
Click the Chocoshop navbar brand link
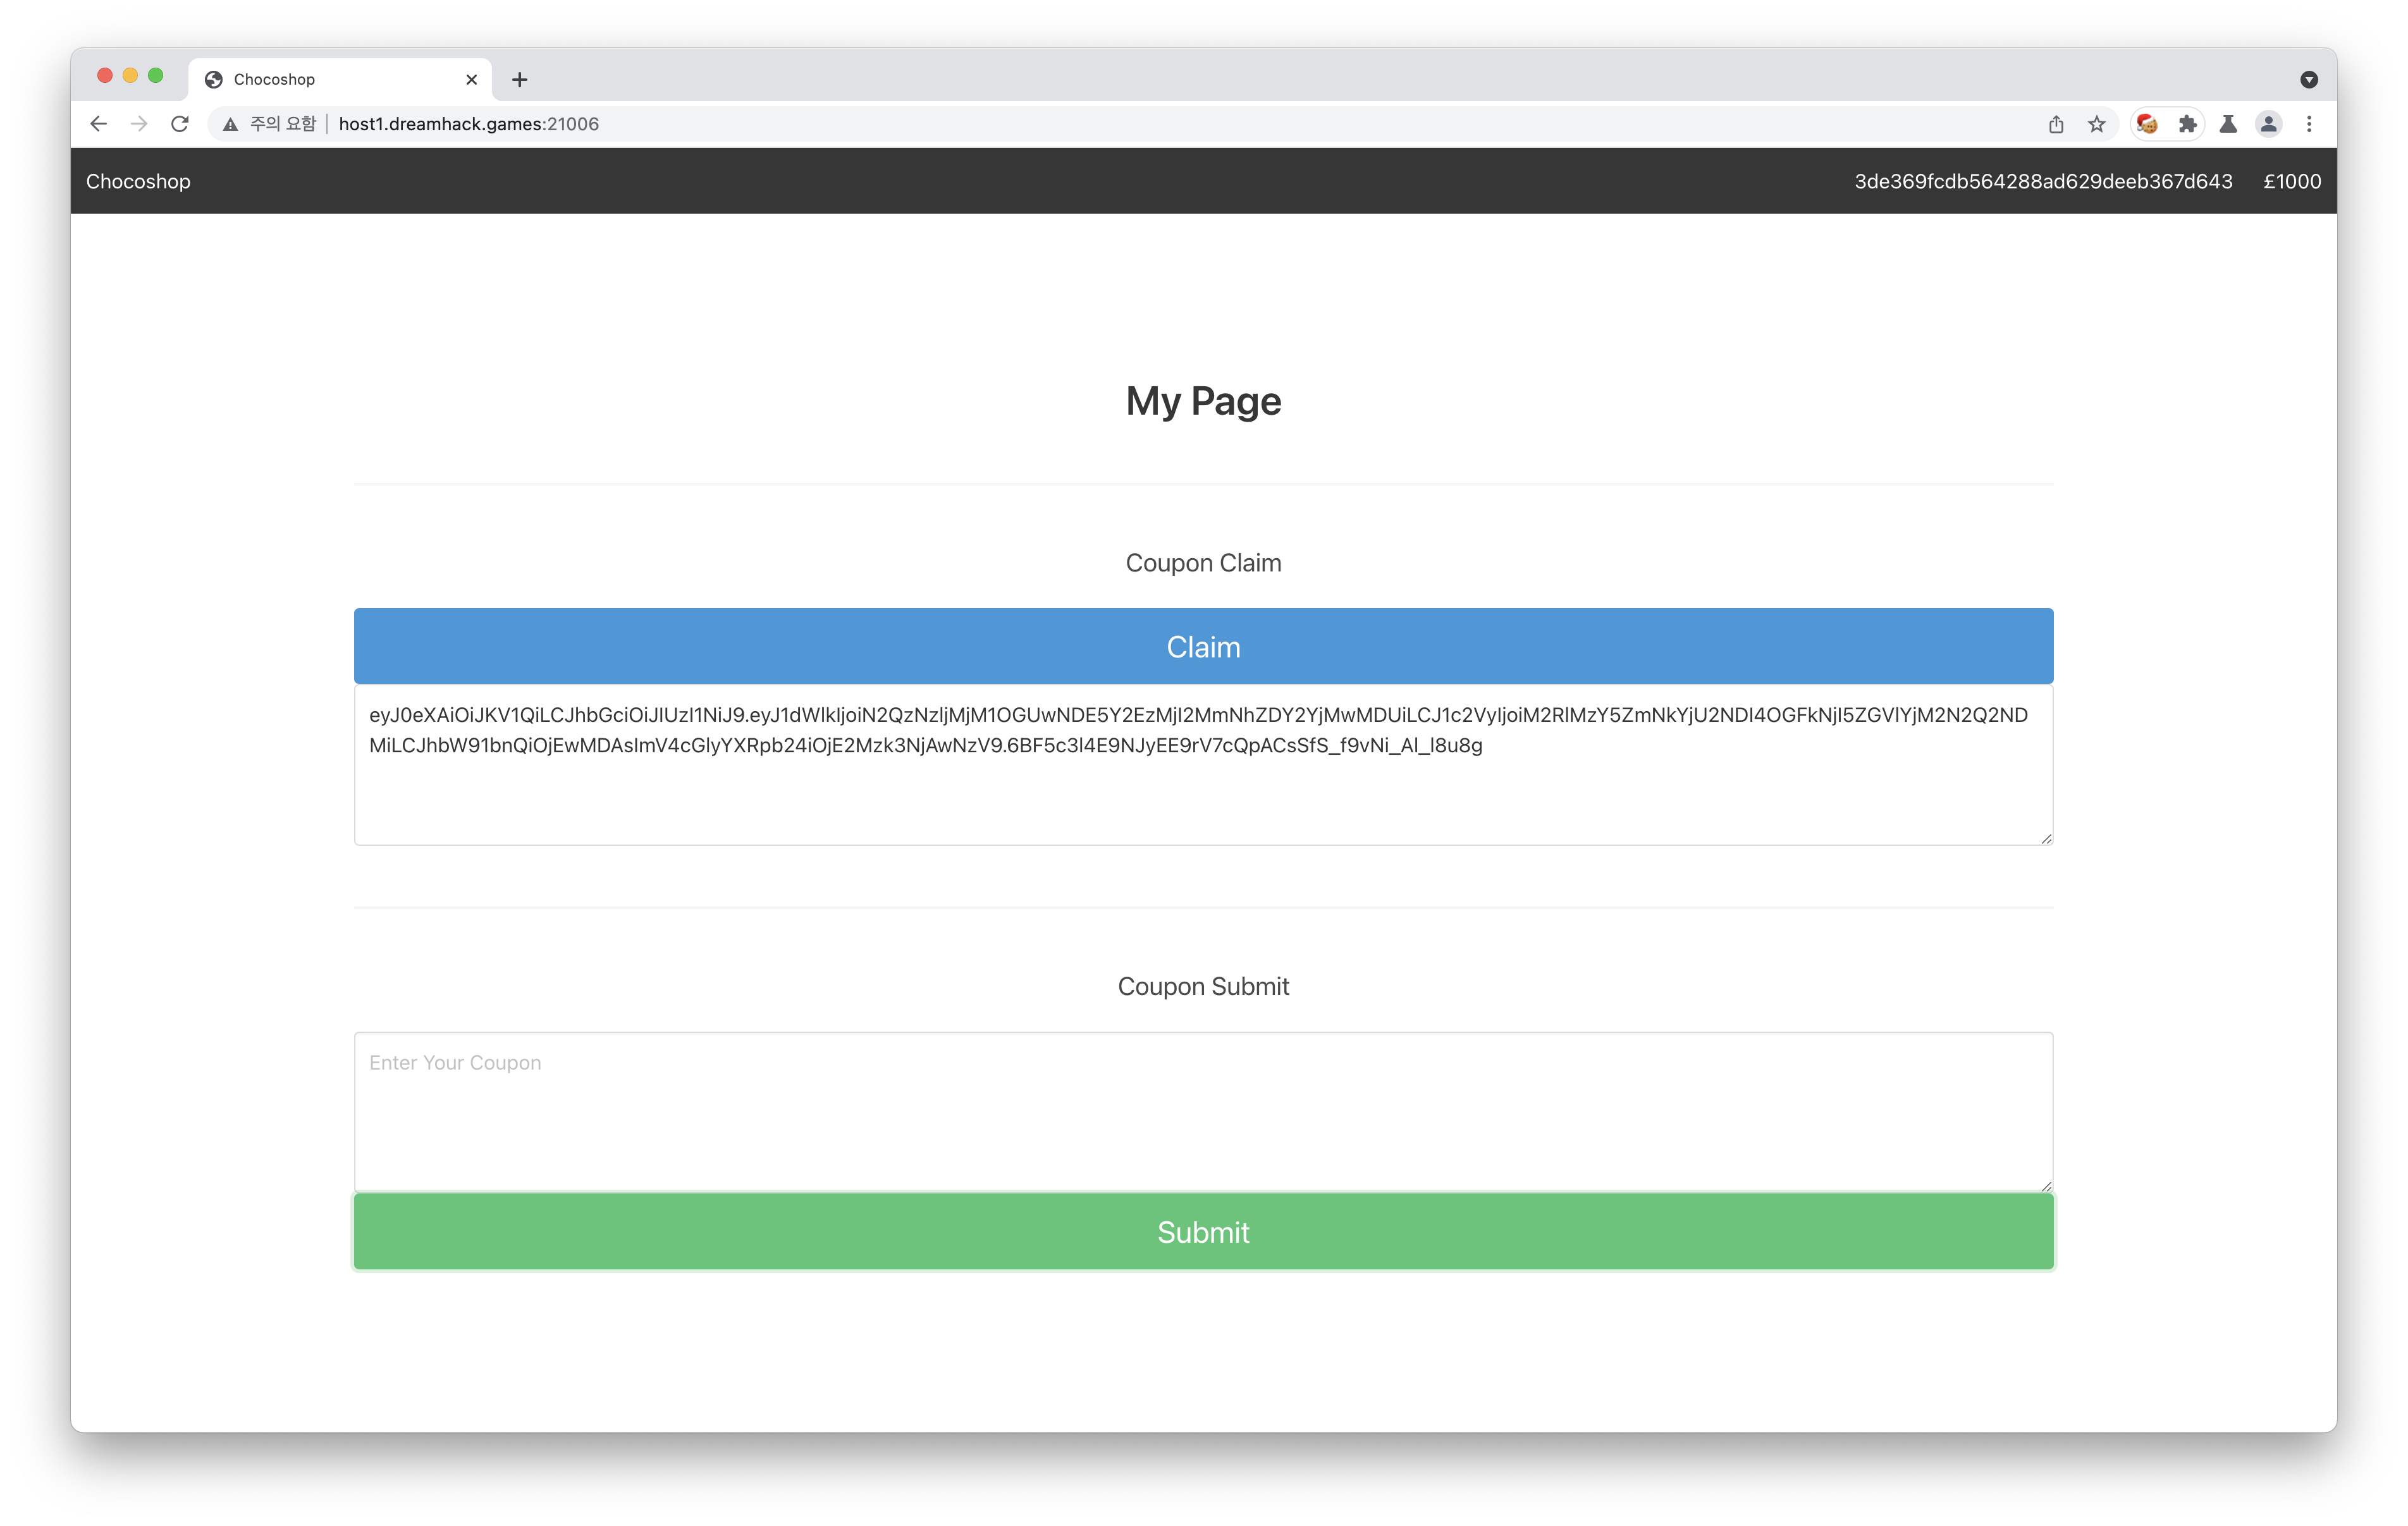[x=138, y=181]
